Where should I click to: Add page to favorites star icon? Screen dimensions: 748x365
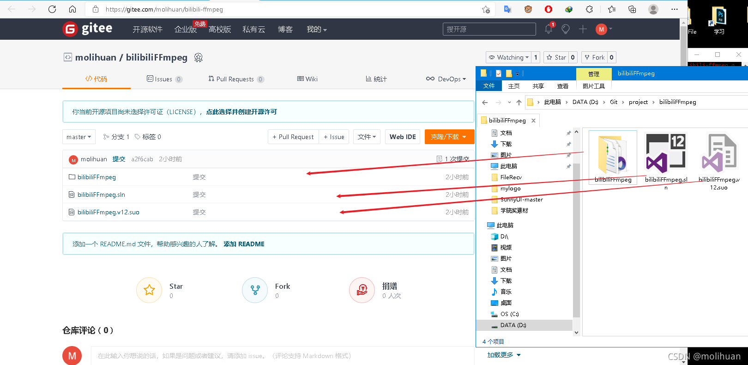[486, 9]
